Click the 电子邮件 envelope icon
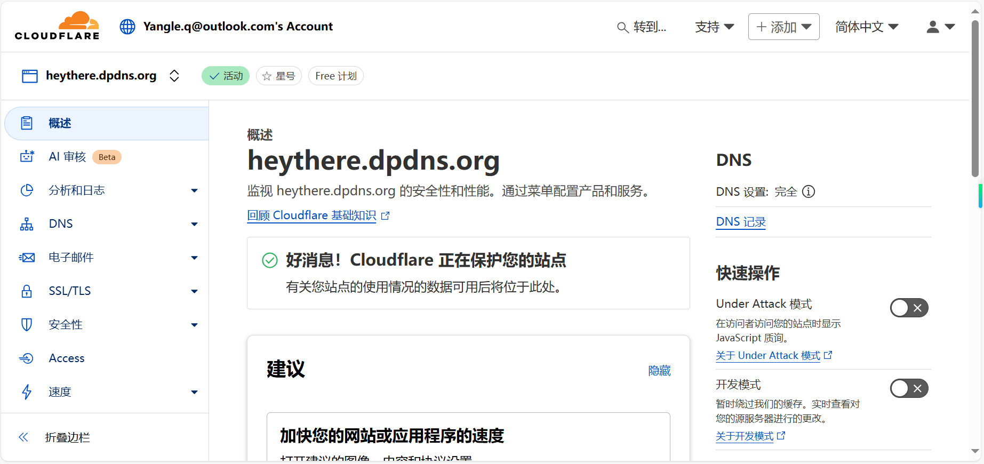This screenshot has width=984, height=464. (27, 258)
